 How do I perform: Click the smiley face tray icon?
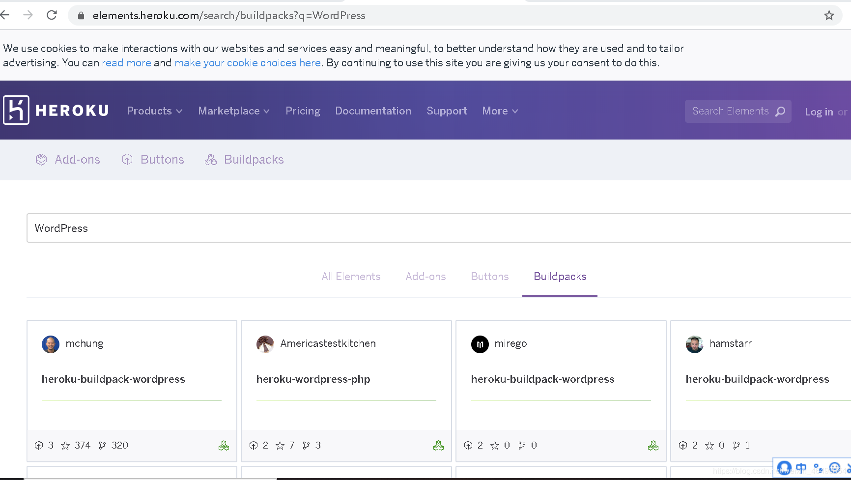click(835, 467)
